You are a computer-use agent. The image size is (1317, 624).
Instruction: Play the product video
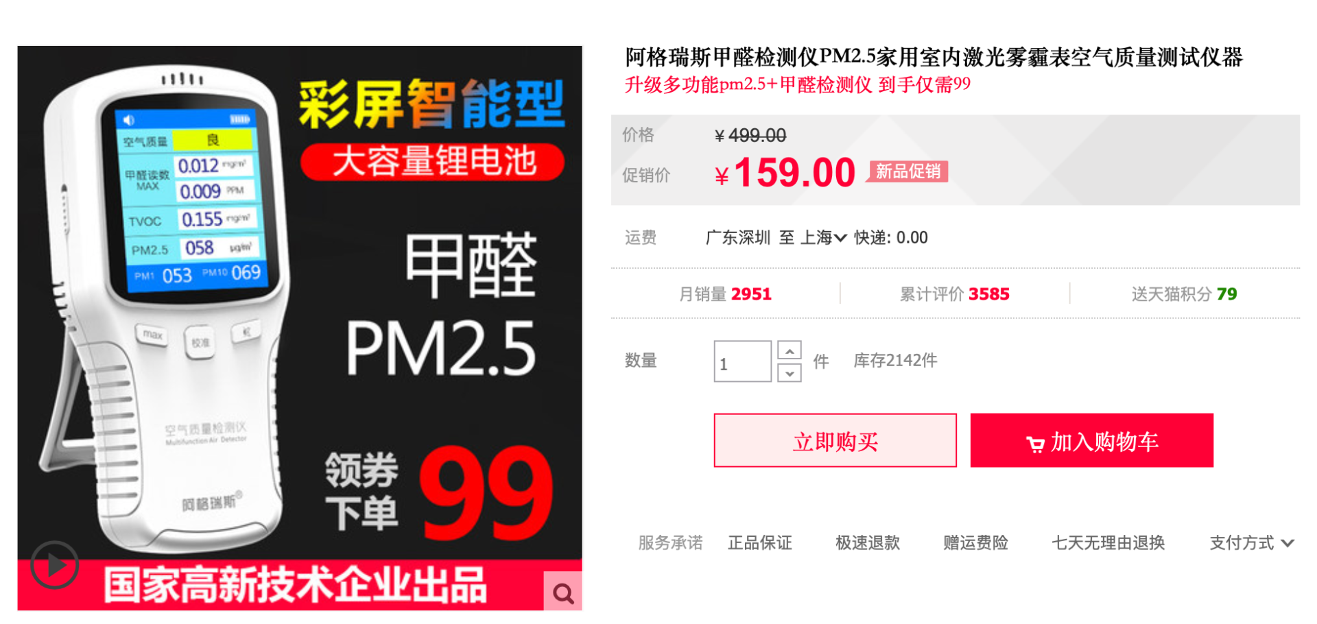pos(54,565)
